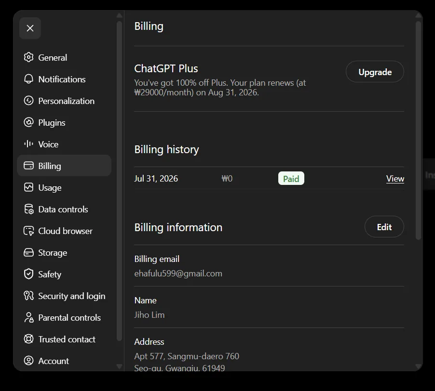435x391 pixels.
Task: Click the billing email ehafulu599@gmail.com
Action: coord(178,274)
